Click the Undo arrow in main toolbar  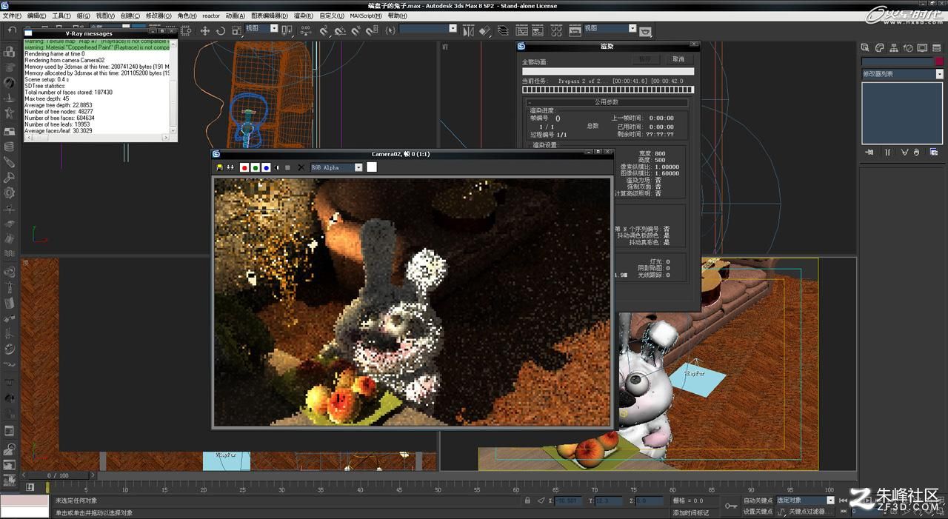(12, 30)
